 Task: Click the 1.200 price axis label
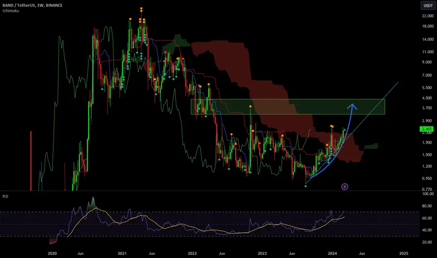pyautogui.click(x=427, y=166)
